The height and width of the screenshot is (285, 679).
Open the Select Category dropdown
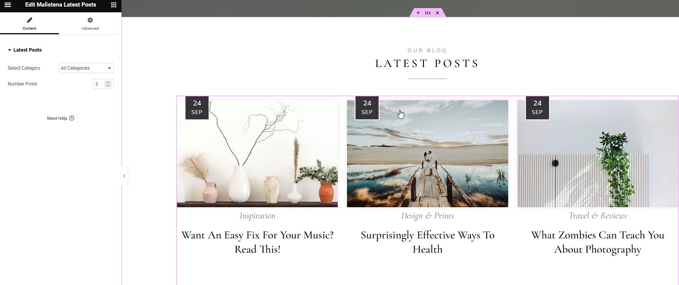pyautogui.click(x=86, y=68)
